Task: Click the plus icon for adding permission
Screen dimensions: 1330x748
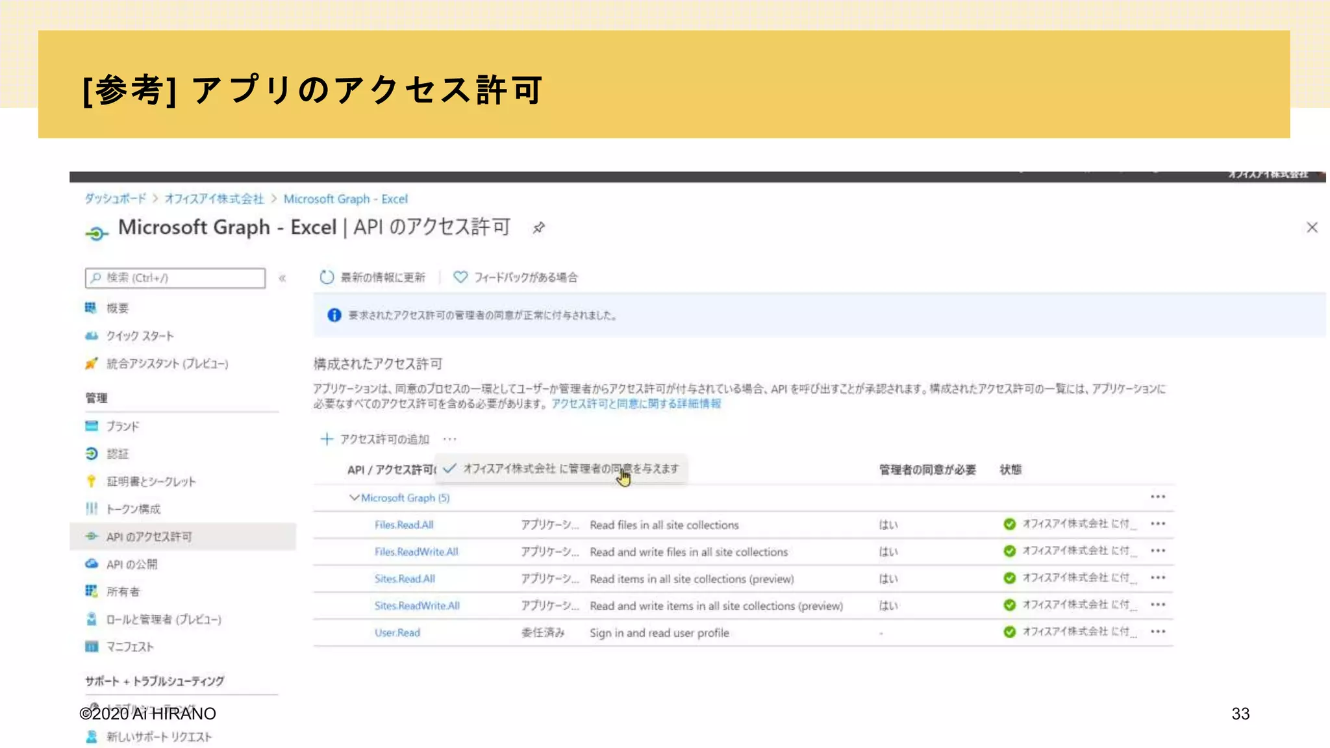Action: coord(327,439)
